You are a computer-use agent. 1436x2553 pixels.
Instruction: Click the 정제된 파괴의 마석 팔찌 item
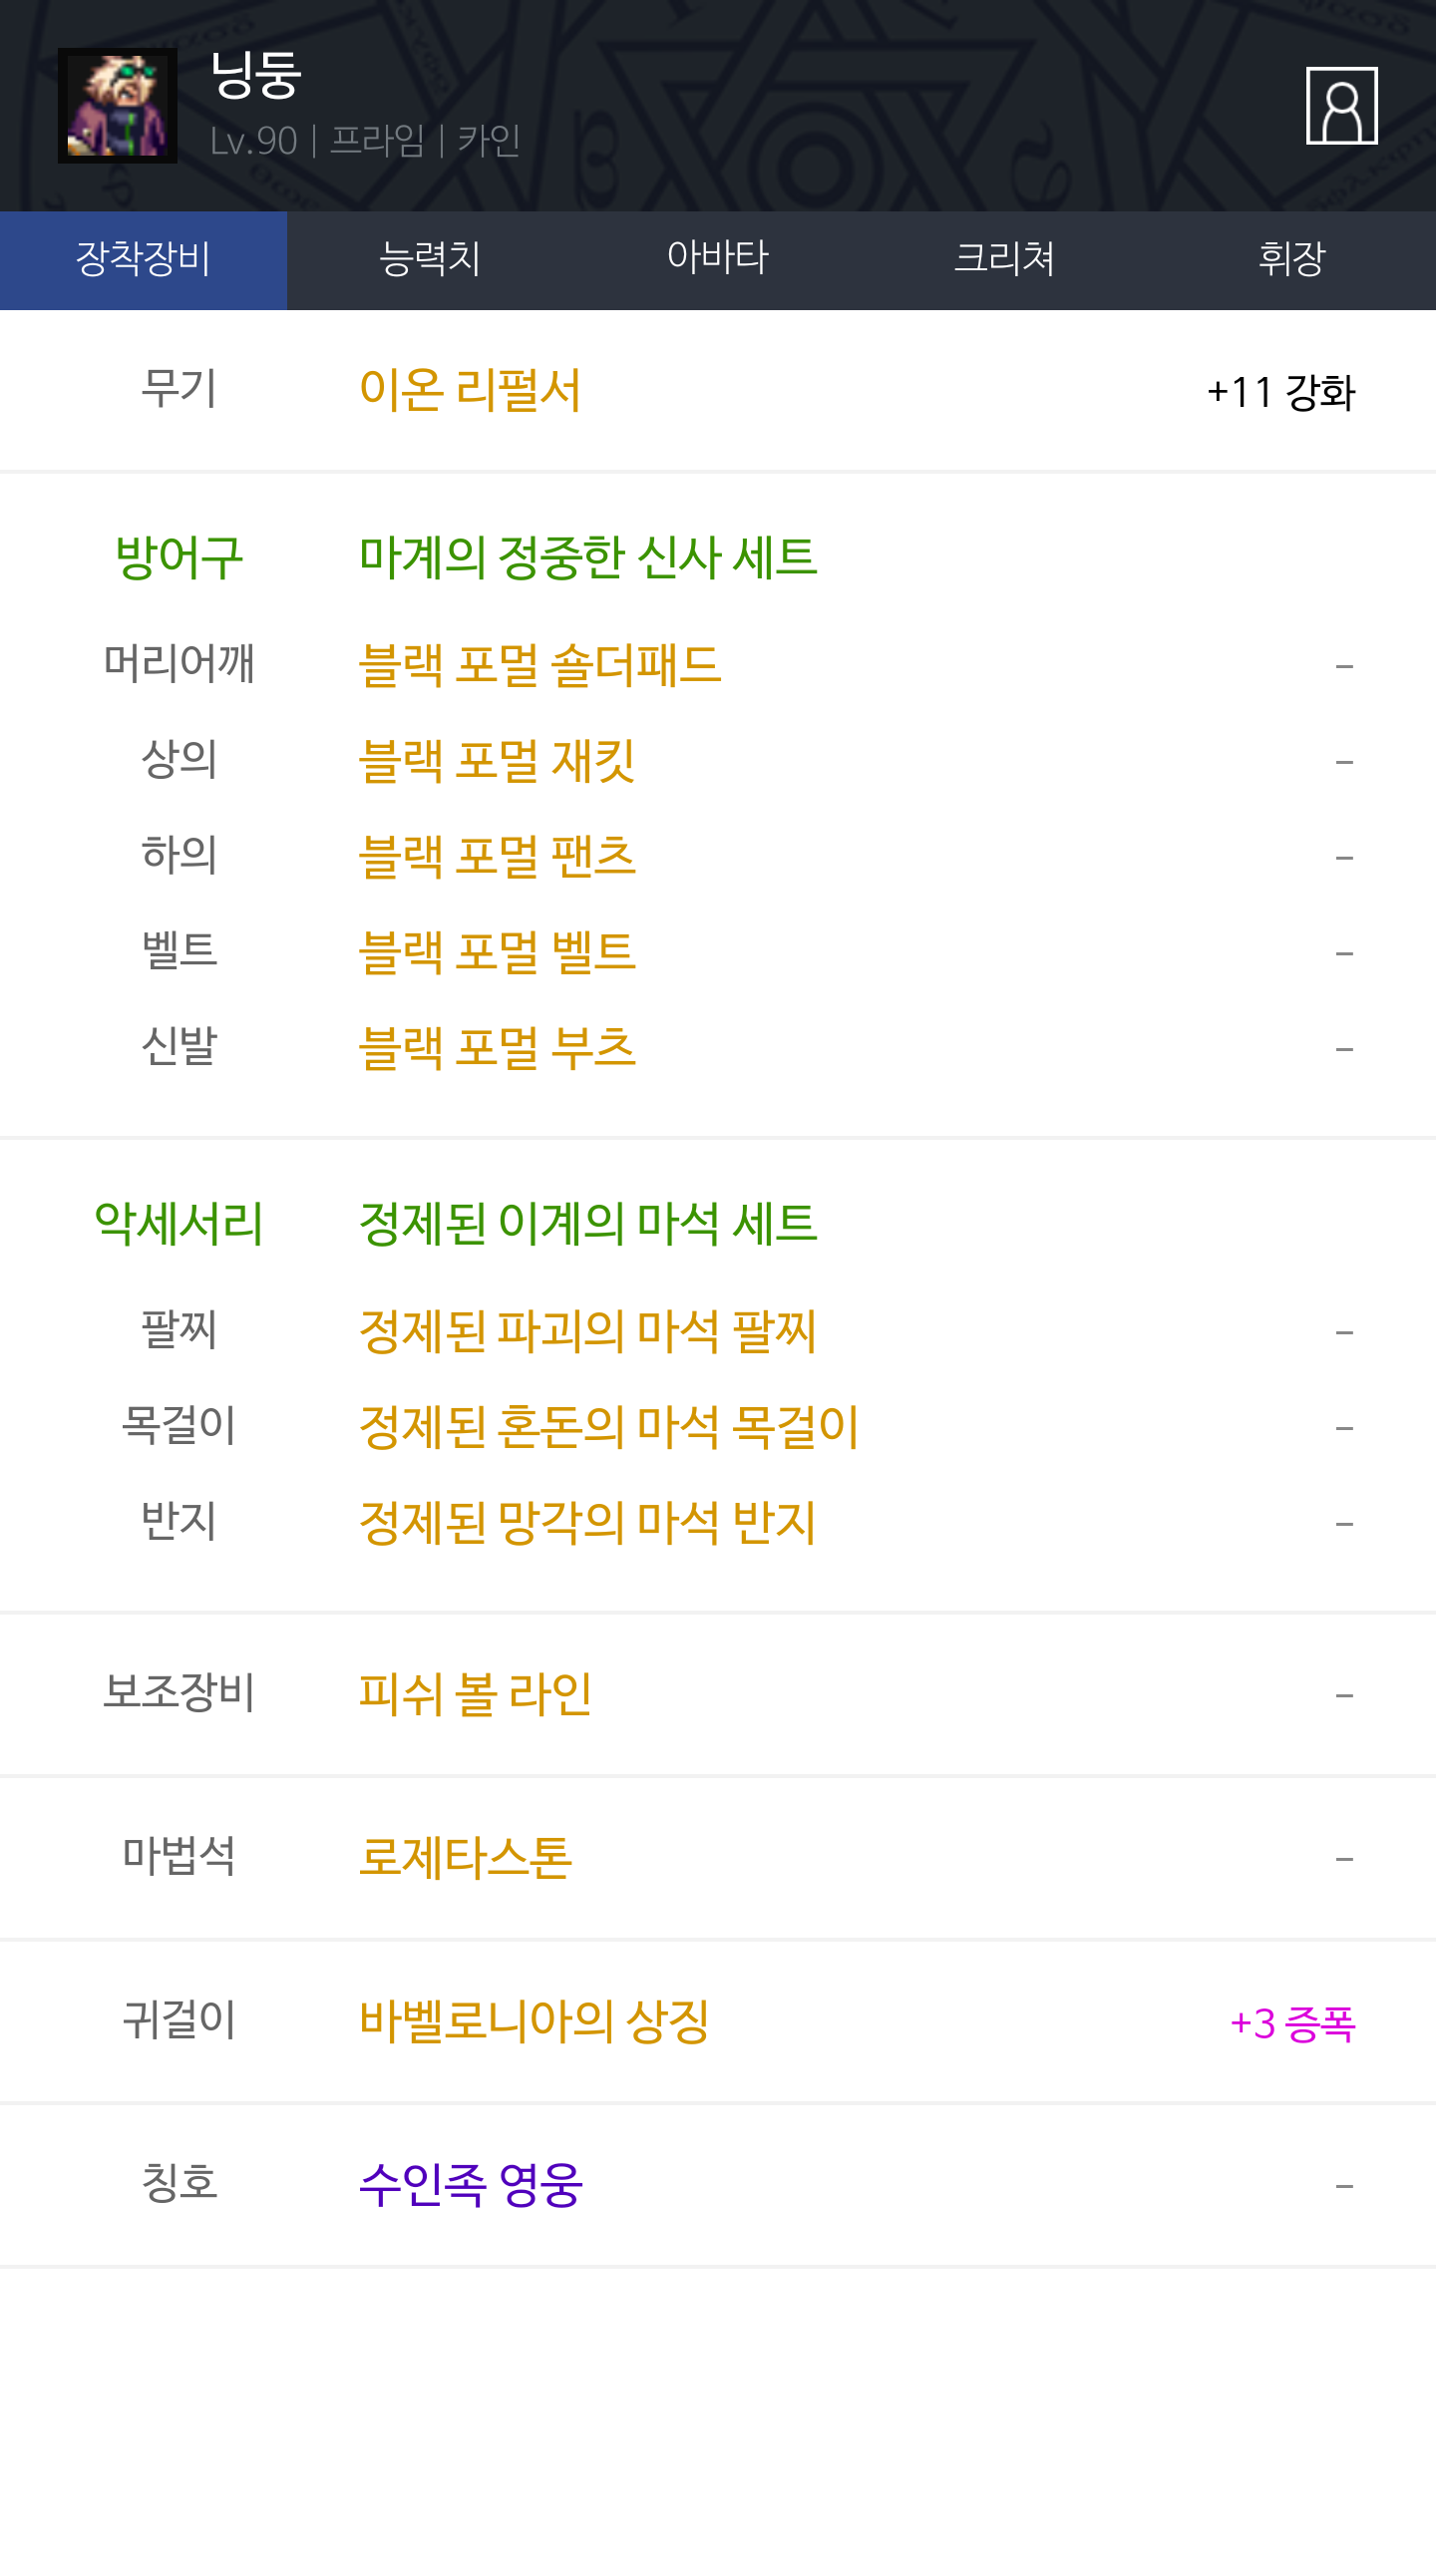pos(587,1331)
